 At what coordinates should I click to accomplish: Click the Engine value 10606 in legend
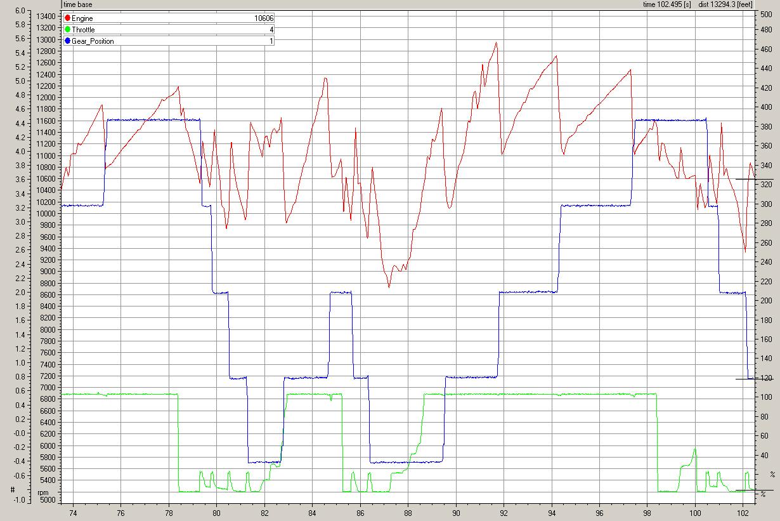click(264, 18)
